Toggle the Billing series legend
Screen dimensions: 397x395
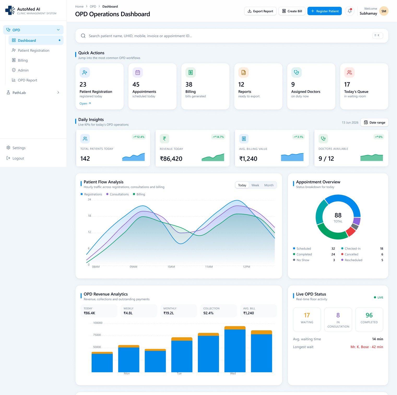pyautogui.click(x=139, y=194)
